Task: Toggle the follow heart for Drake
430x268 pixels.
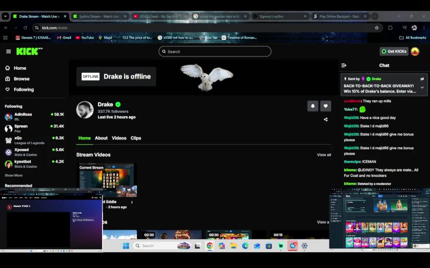Action: 326,106
